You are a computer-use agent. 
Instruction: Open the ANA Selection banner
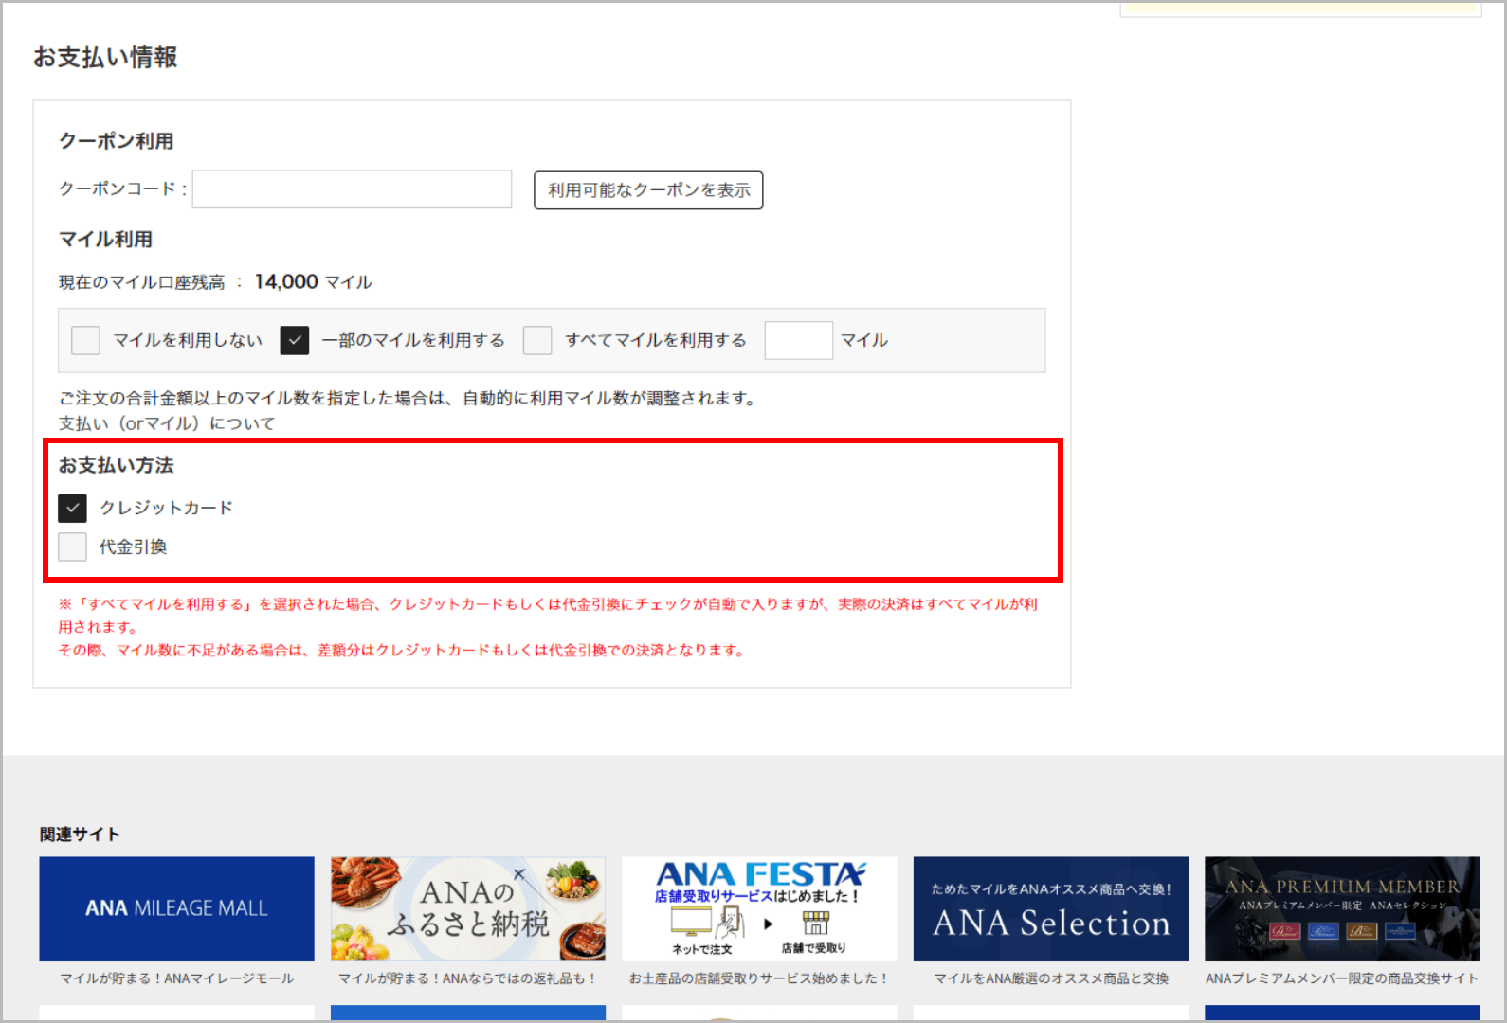[x=1050, y=908]
